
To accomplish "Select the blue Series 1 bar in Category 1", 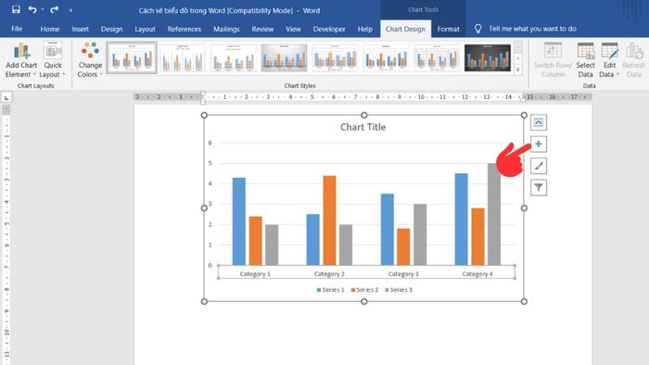I will [239, 221].
